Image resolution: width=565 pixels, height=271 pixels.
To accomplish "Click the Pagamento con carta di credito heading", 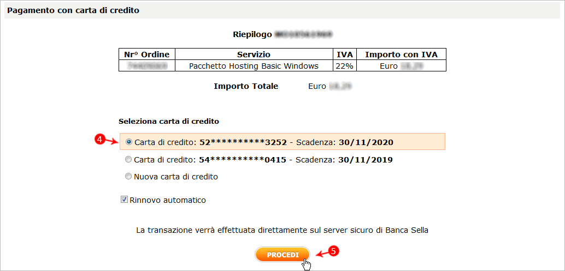I will [x=73, y=10].
